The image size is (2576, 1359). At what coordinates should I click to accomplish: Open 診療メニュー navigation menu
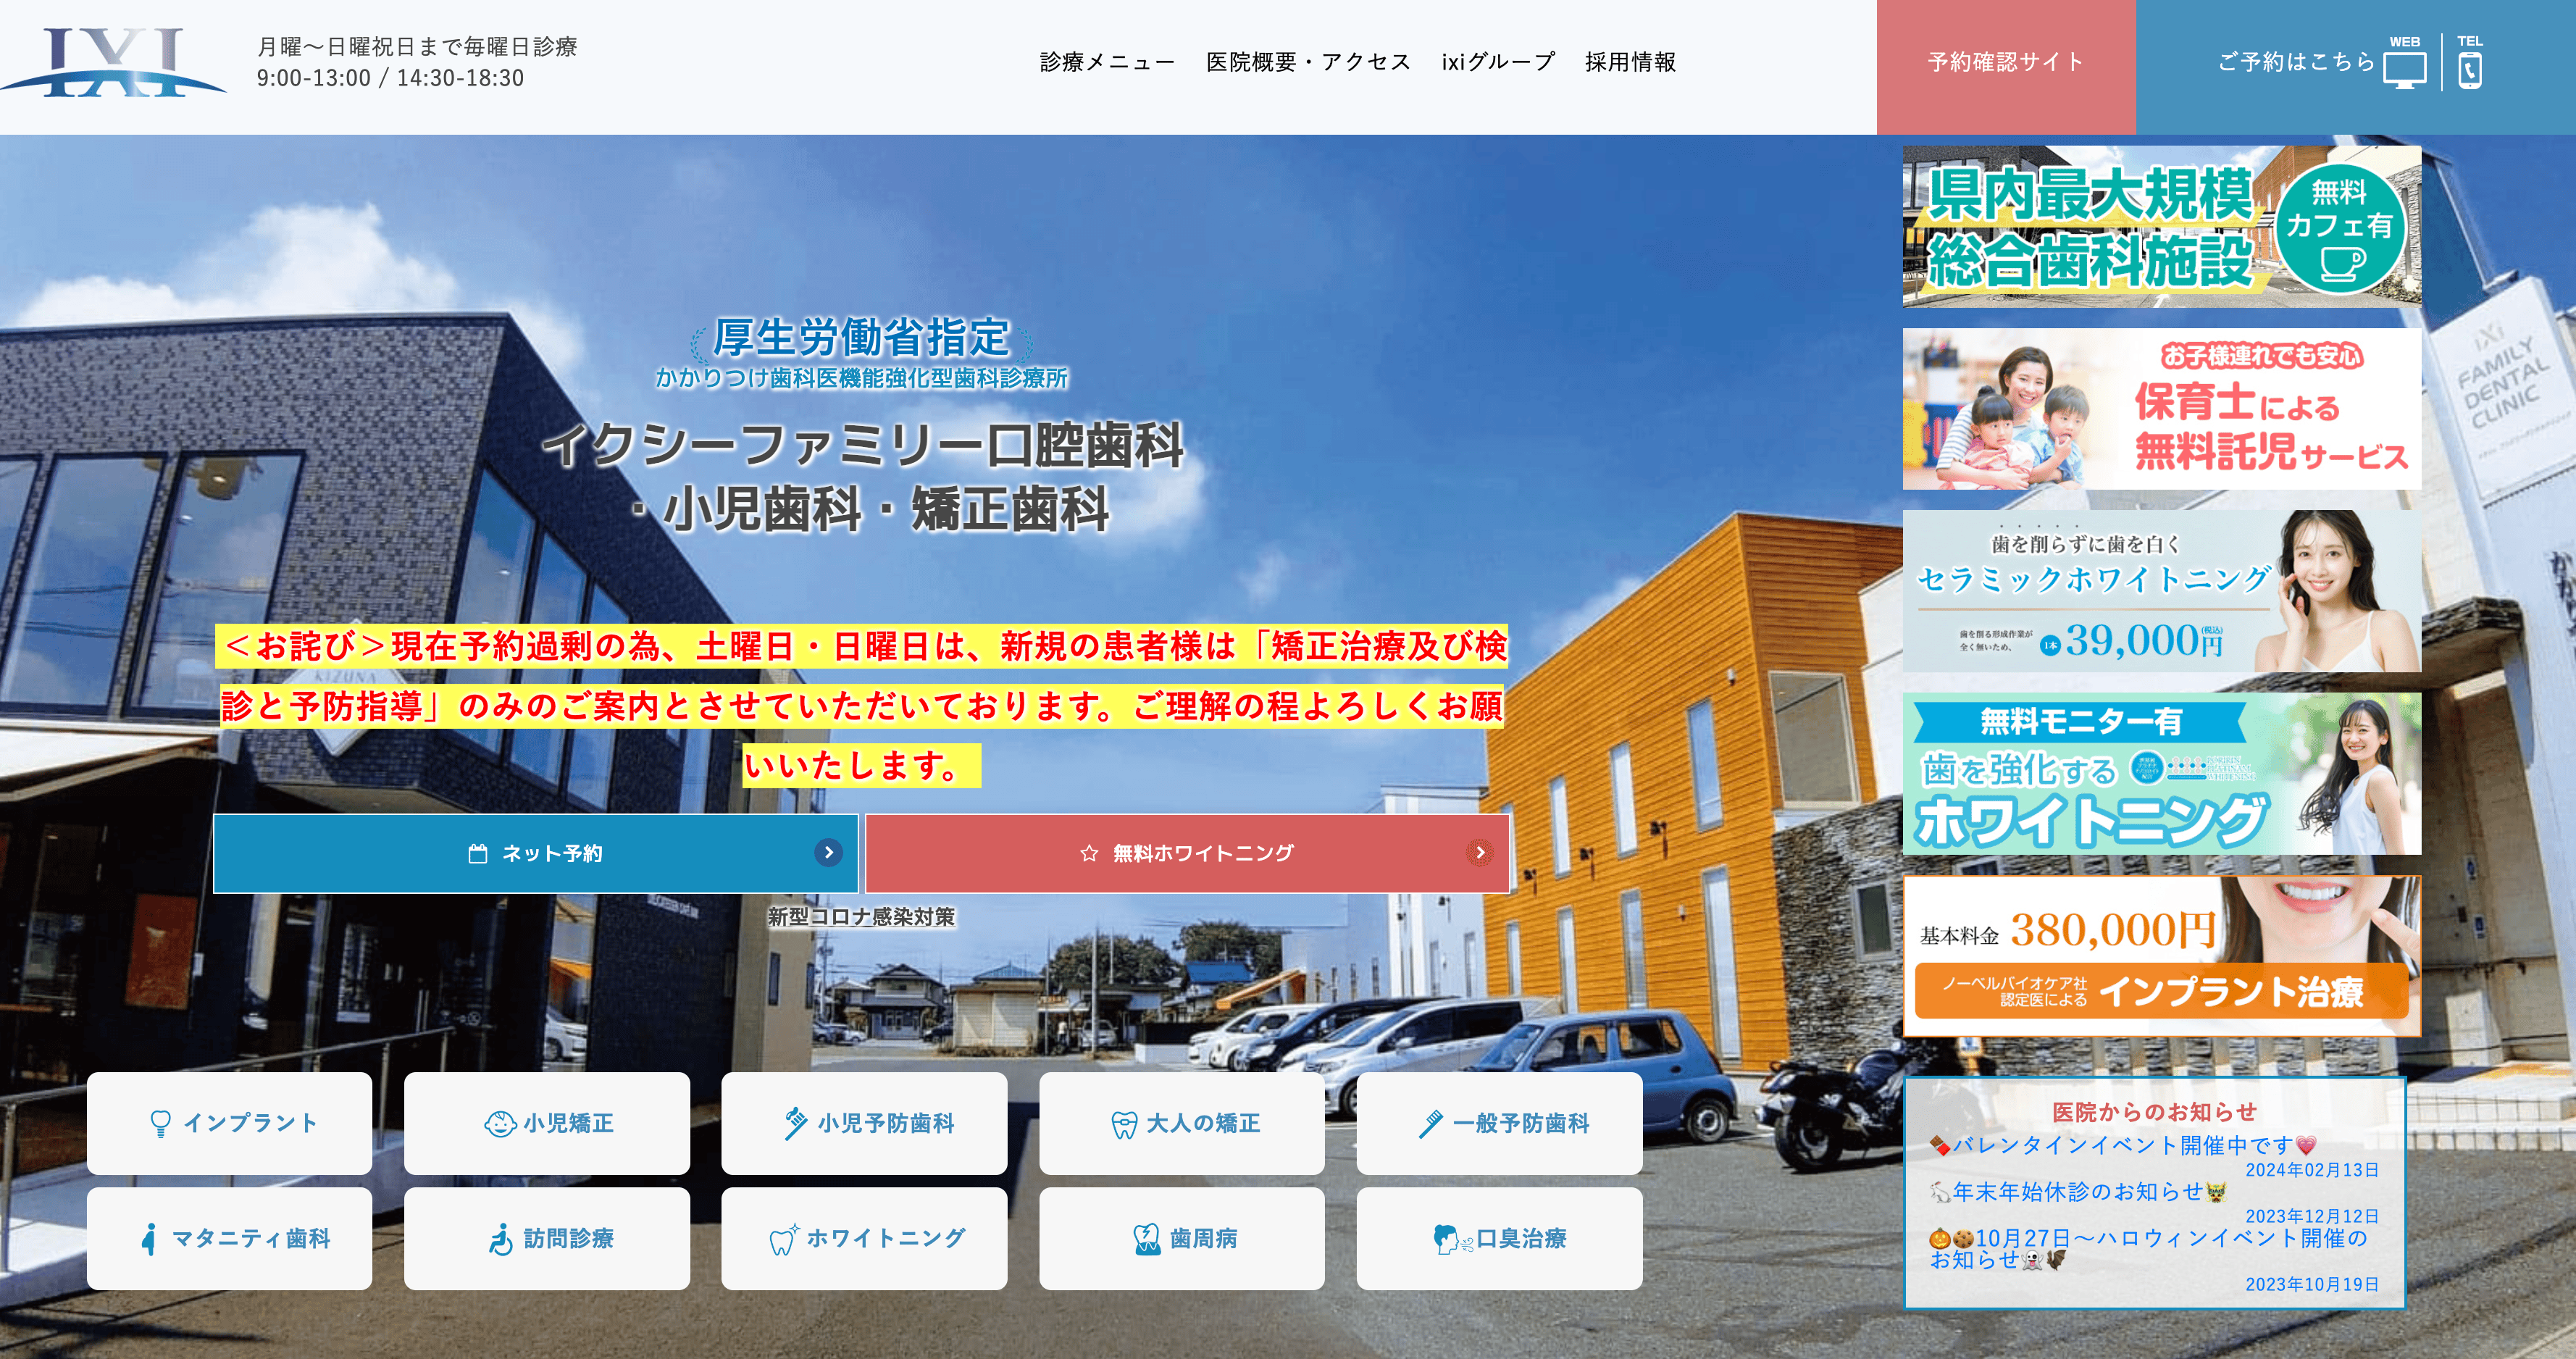click(1107, 62)
